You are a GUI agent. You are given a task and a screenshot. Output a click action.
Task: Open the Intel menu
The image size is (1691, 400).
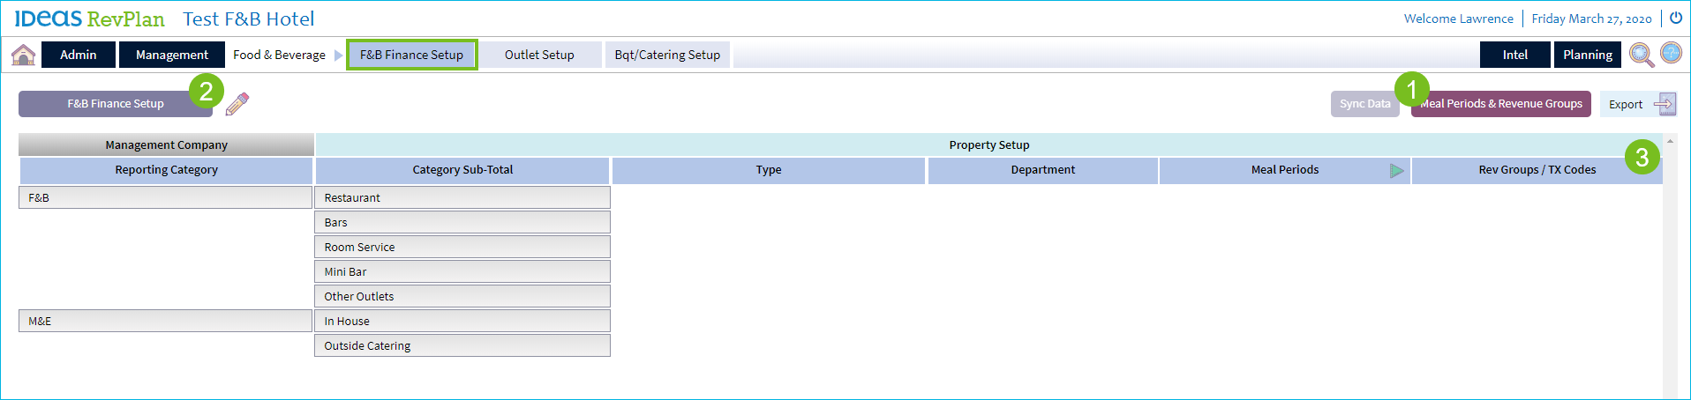point(1514,55)
